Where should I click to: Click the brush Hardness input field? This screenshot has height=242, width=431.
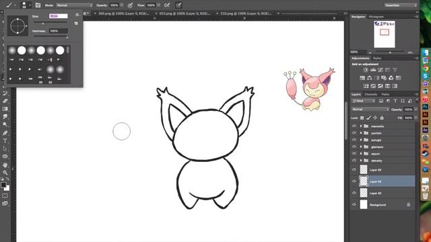click(x=59, y=31)
